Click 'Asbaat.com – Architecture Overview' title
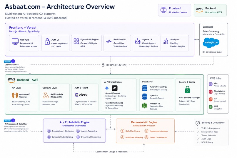The width and height of the screenshot is (237, 158). pos(60,7)
